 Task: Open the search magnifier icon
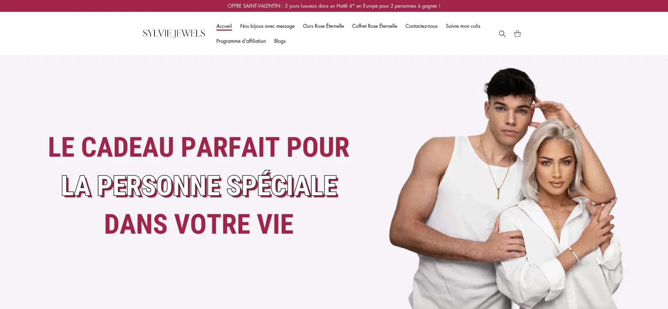pyautogui.click(x=502, y=34)
